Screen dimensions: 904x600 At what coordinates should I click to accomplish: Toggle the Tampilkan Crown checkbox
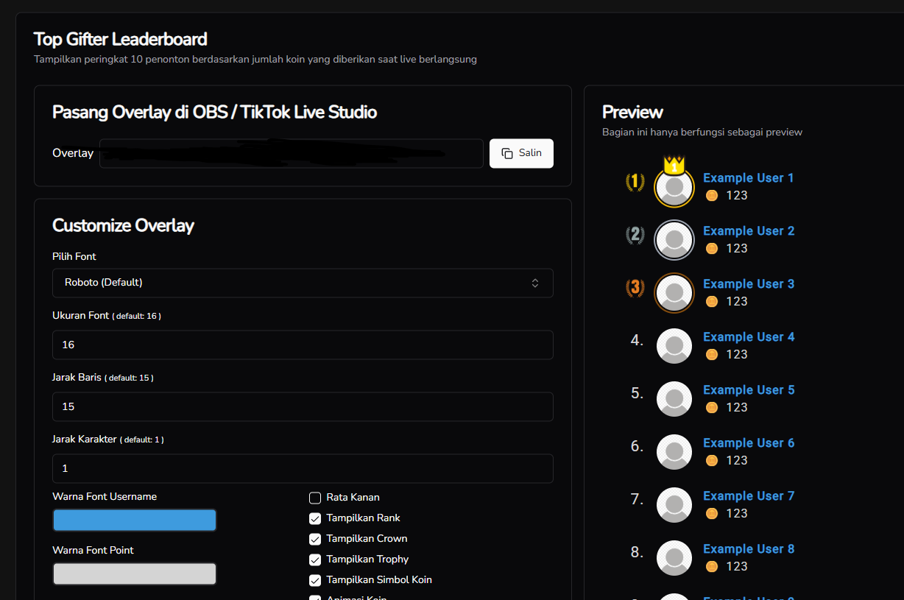(x=315, y=539)
